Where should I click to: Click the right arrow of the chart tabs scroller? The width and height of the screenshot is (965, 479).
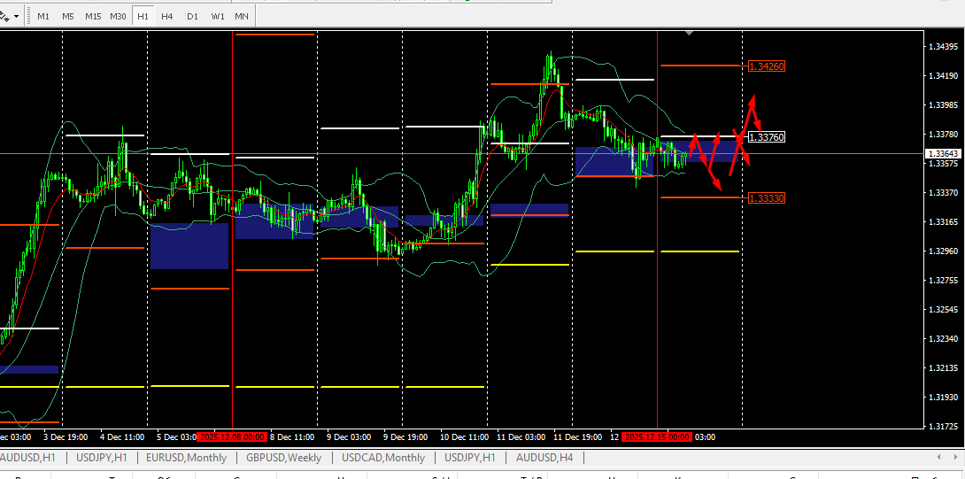956,457
